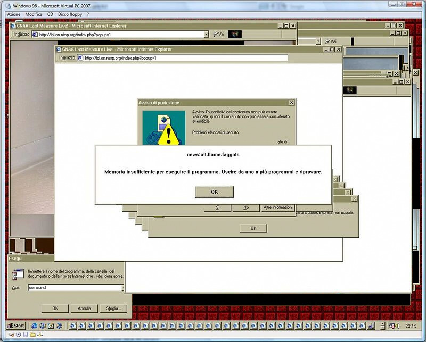Screen dimensions: 426x342
Task: Click the Virtual PC icon in the outer title bar
Action: (9, 6)
